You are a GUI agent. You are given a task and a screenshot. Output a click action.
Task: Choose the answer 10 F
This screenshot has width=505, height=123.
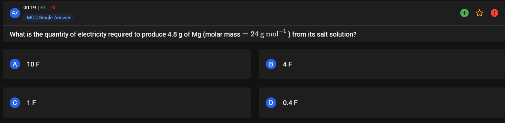[x=33, y=64]
